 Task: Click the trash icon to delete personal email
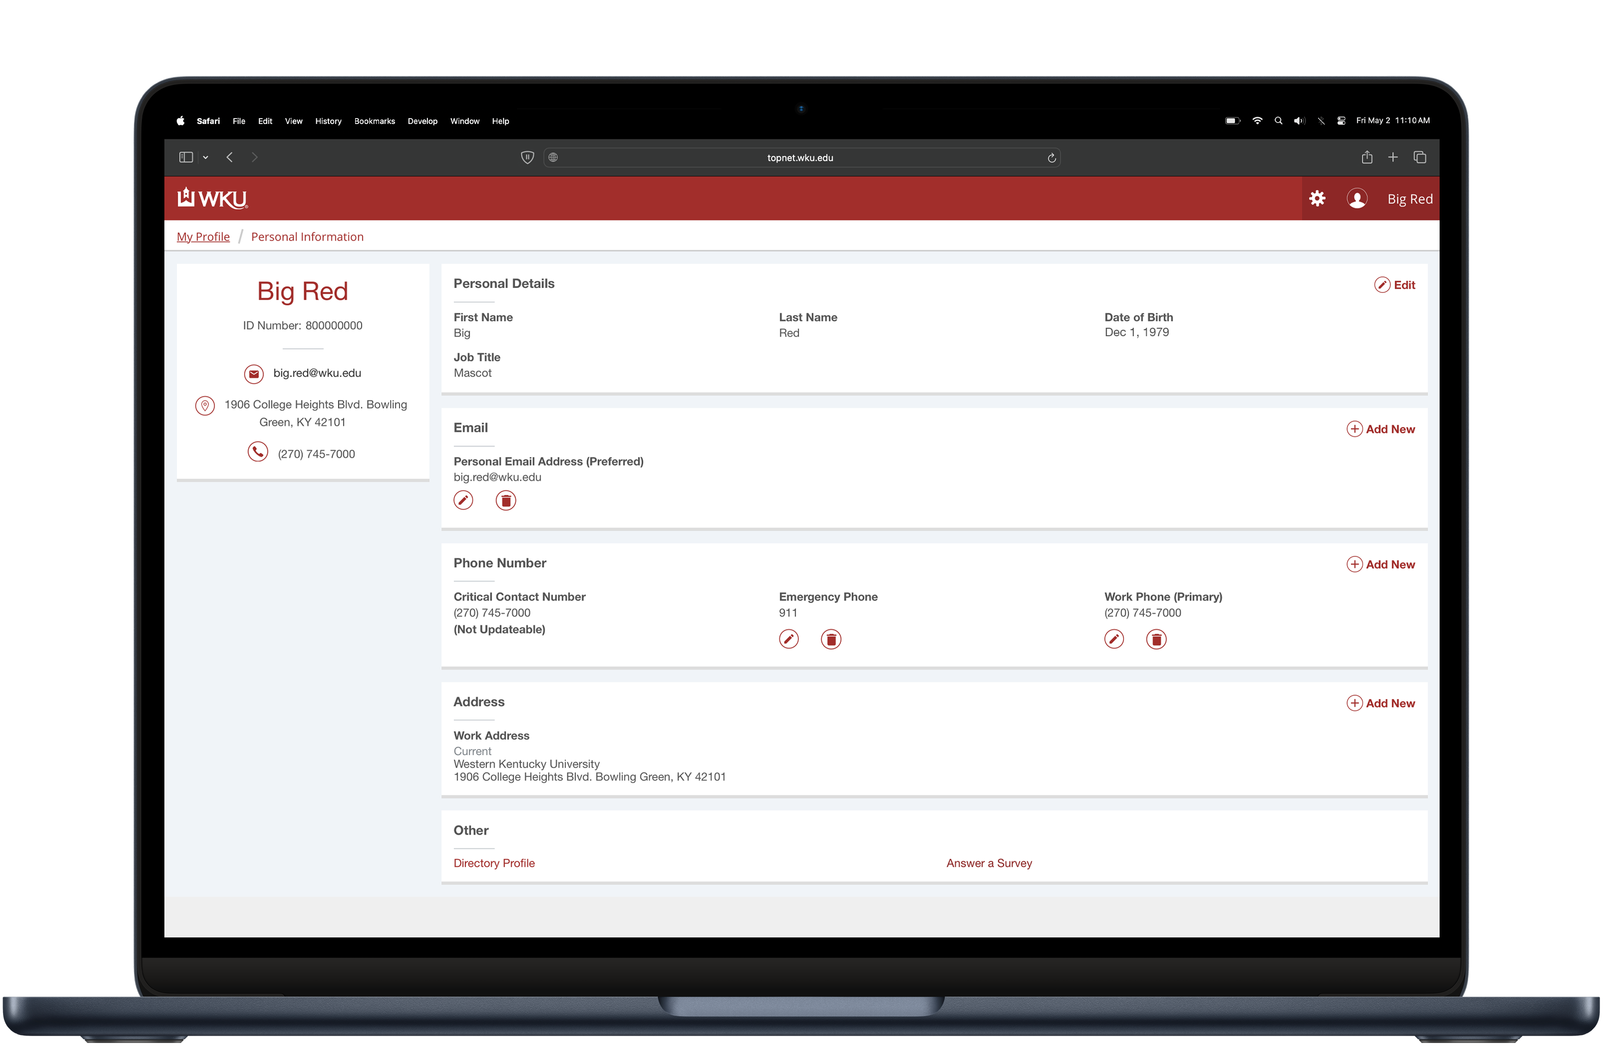[x=506, y=500]
